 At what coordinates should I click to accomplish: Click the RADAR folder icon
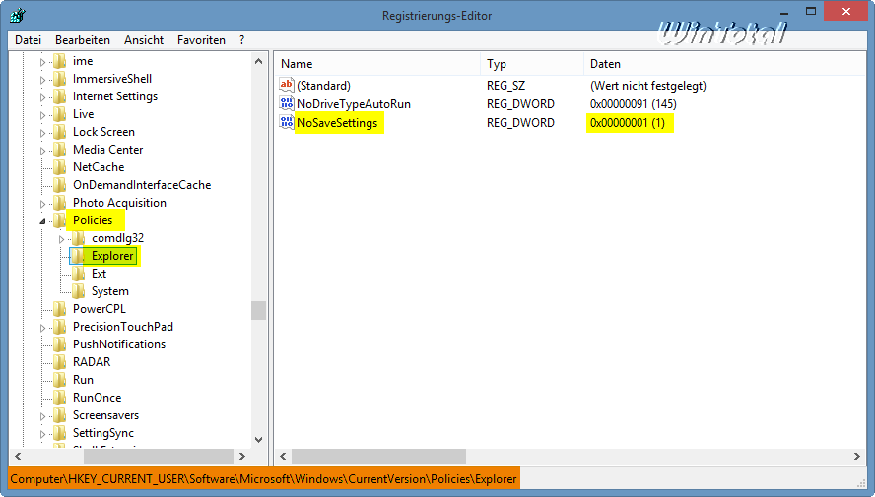pos(60,362)
